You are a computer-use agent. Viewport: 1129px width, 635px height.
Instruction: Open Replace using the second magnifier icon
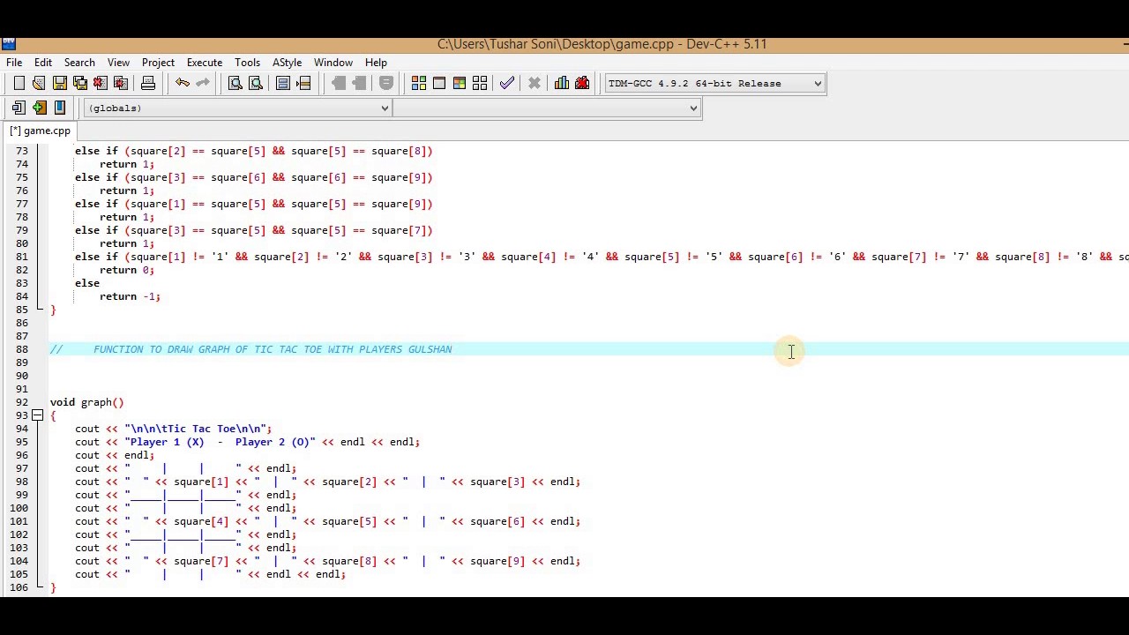256,83
